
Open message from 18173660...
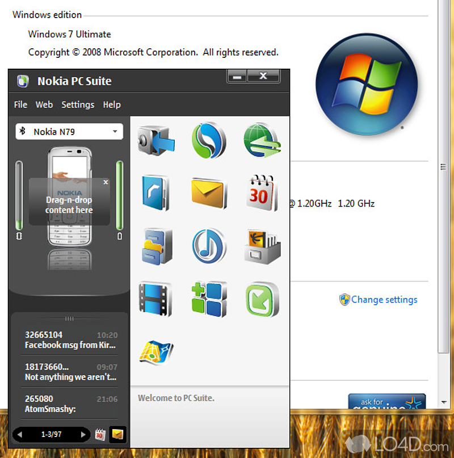71,372
